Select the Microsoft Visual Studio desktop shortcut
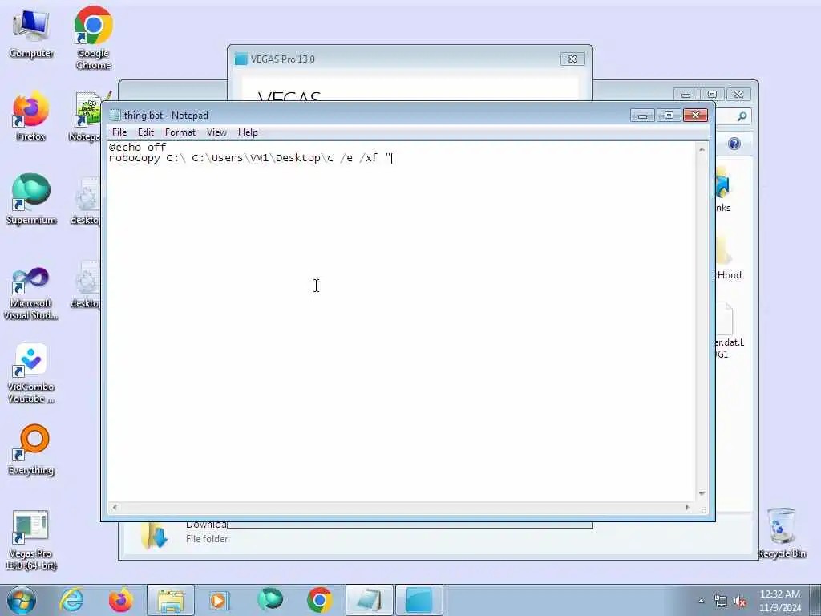Image resolution: width=821 pixels, height=616 pixels. [31, 294]
